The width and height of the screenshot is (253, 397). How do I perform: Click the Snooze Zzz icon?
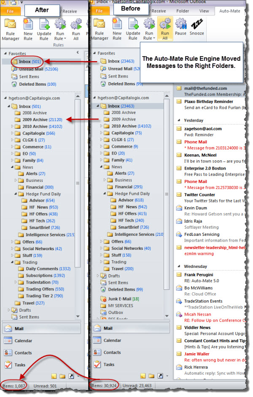click(x=196, y=27)
